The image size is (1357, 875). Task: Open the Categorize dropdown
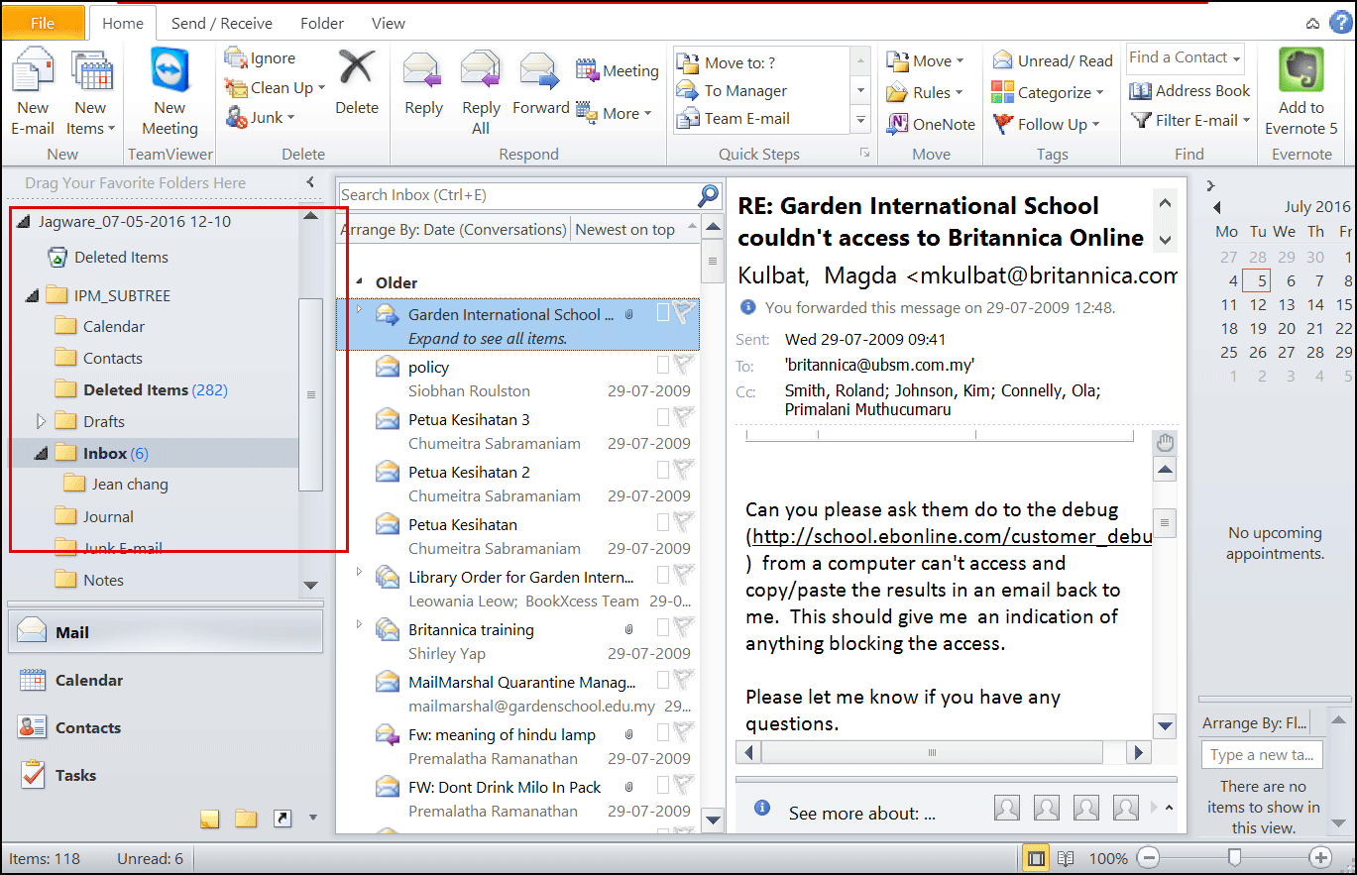click(1049, 93)
